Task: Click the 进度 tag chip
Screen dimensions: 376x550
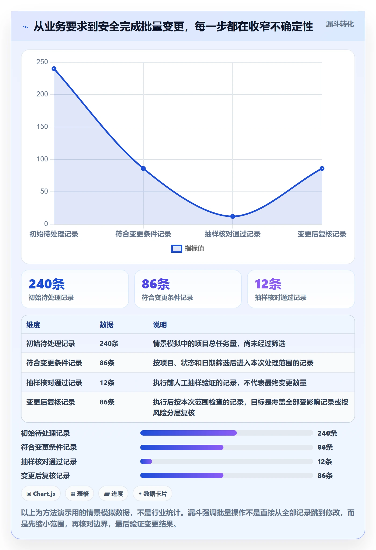Action: (x=113, y=494)
